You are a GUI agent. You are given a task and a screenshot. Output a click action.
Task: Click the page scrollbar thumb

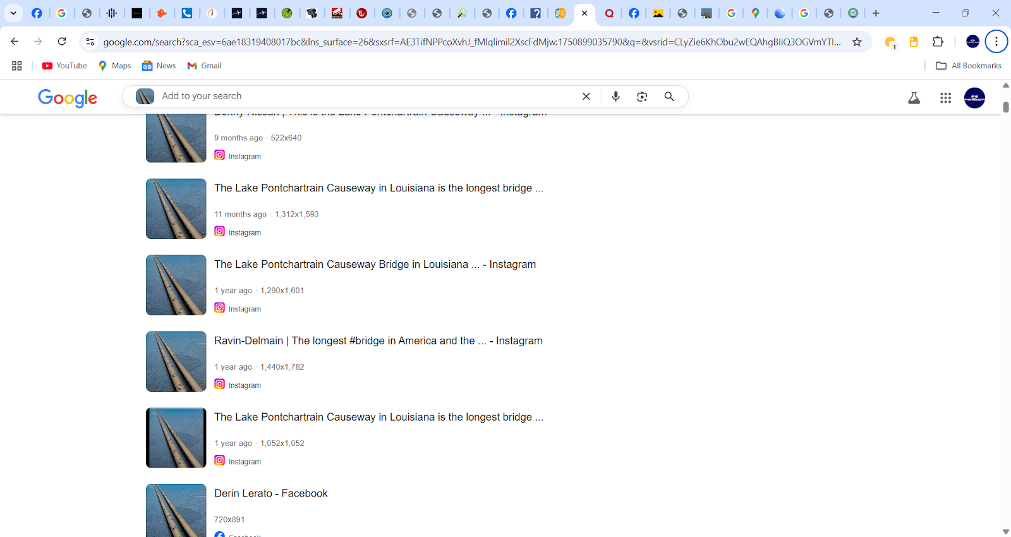click(1006, 107)
